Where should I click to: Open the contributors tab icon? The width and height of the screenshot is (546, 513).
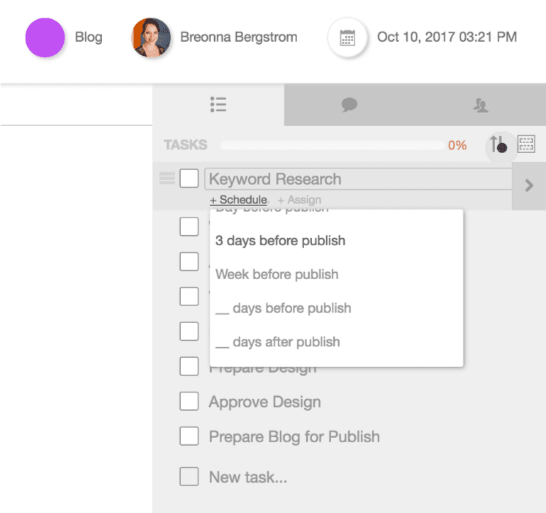coord(480,106)
